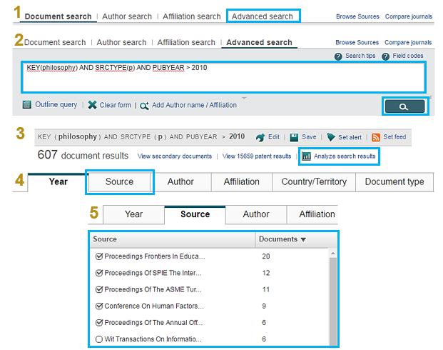This screenshot has width=443, height=350.
Task: Open the Country/Territory tab
Action: [312, 181]
